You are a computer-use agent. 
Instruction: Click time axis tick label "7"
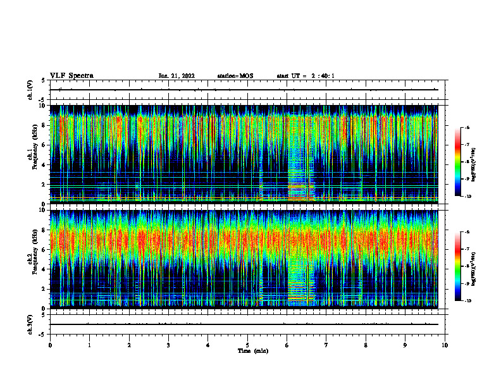(326, 345)
